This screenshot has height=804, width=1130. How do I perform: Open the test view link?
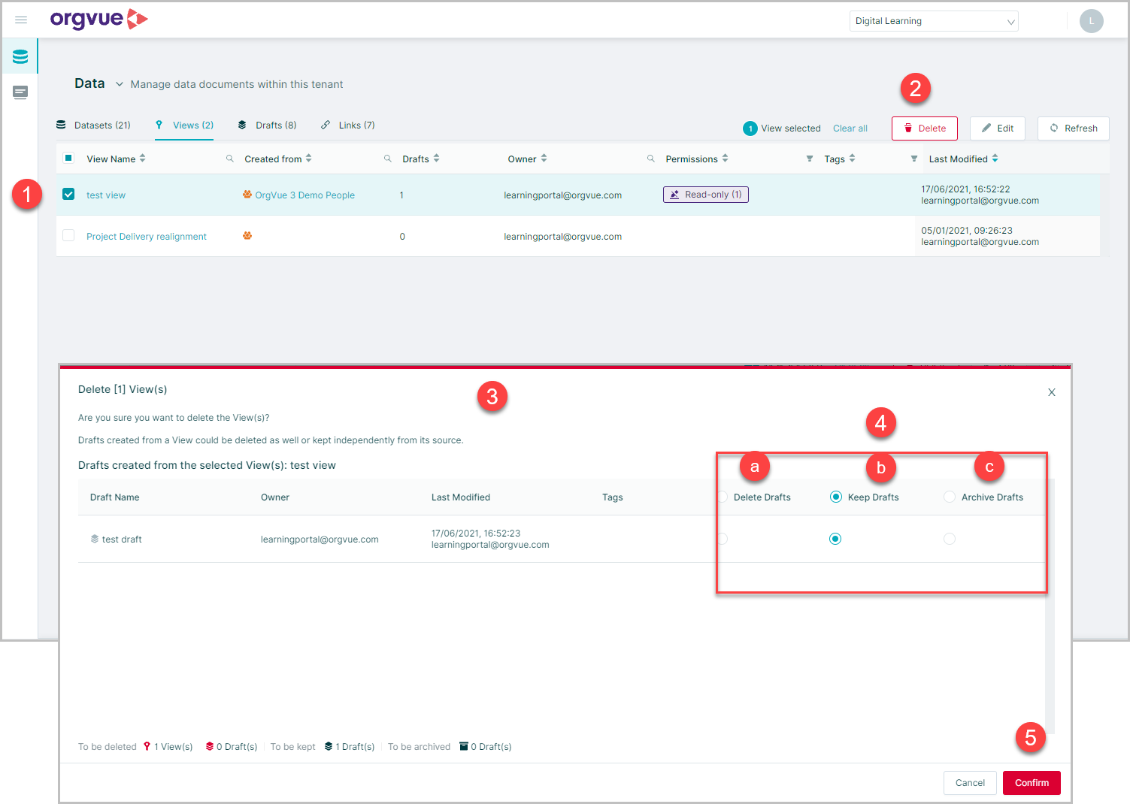click(106, 195)
